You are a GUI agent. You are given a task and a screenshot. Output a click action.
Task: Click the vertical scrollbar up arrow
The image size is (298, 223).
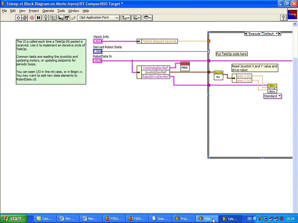click(295, 24)
